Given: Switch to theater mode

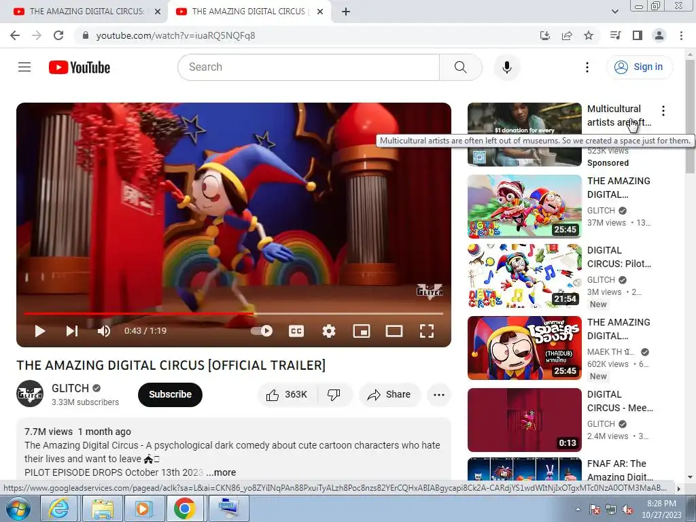Looking at the screenshot, I should 394,331.
